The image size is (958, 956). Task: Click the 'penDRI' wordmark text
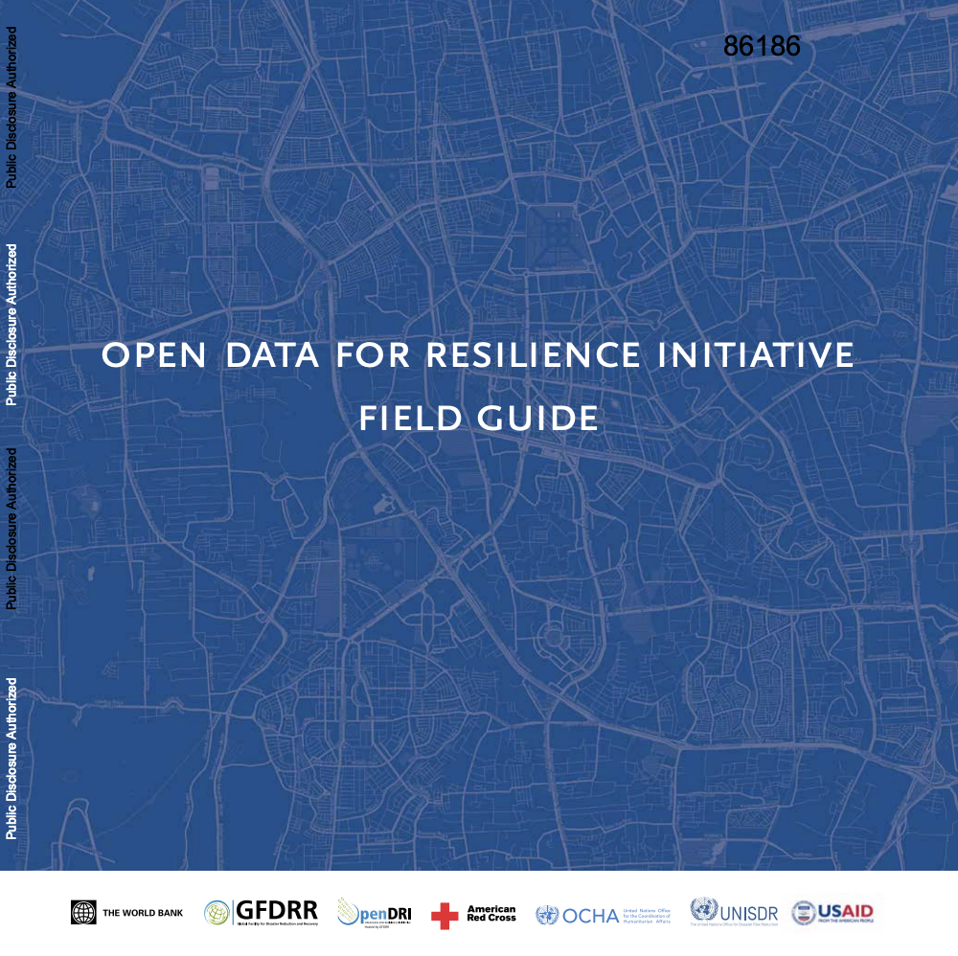tap(385, 915)
